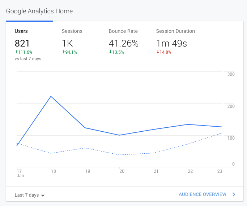Click the y-axis label 200
Viewport: 247px width, 206px height.
pyautogui.click(x=231, y=106)
